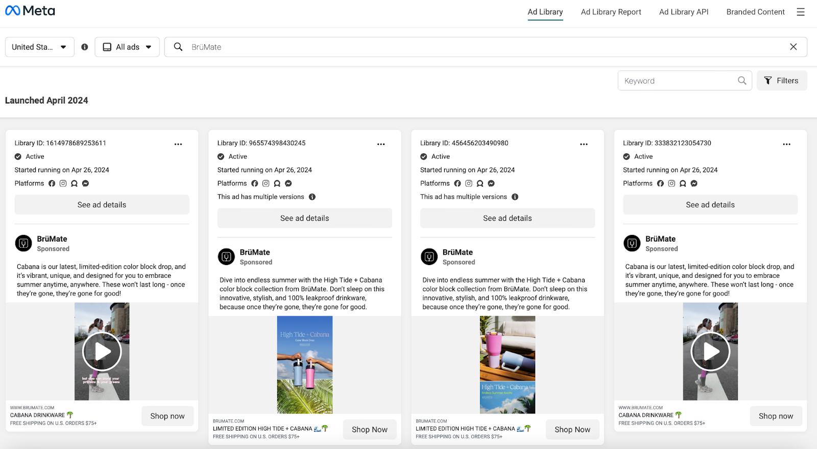Click the Meta logo
The height and width of the screenshot is (449, 817).
(x=30, y=11)
